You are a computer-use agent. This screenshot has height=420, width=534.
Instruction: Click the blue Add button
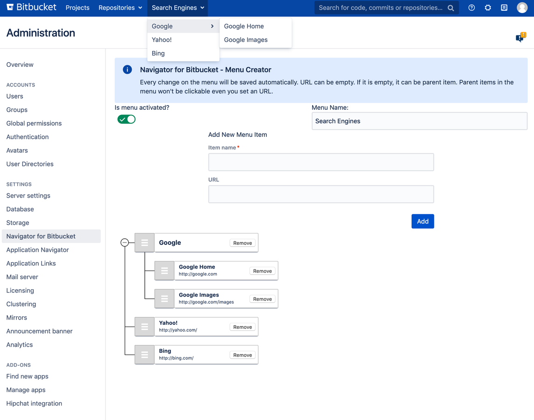point(423,221)
